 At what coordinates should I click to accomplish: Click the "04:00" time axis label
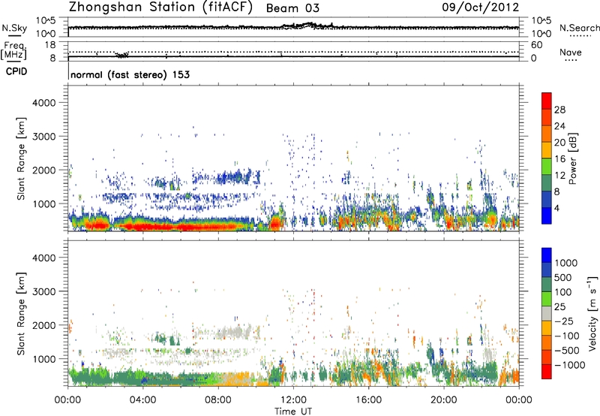point(142,400)
